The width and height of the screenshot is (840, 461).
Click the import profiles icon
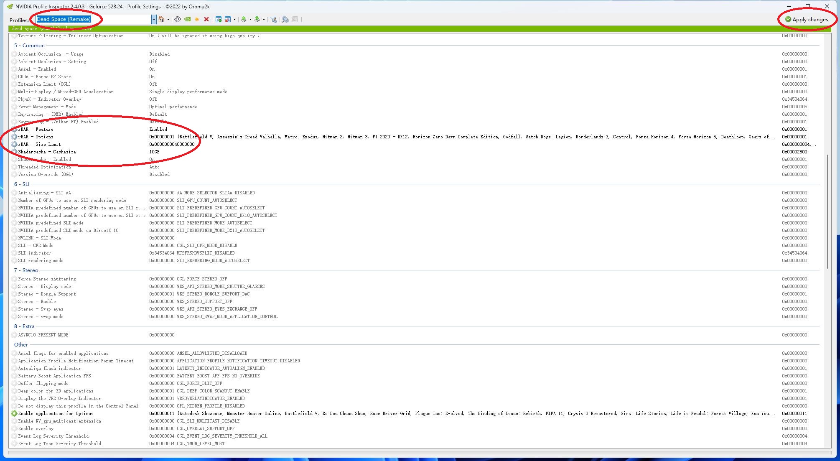pyautogui.click(x=257, y=19)
